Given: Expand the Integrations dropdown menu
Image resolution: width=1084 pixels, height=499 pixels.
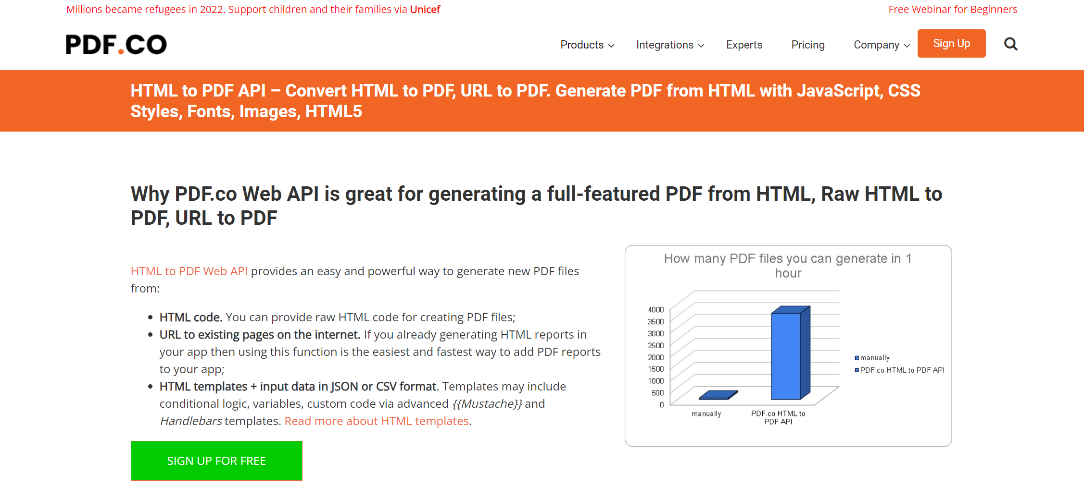Looking at the screenshot, I should tap(670, 45).
